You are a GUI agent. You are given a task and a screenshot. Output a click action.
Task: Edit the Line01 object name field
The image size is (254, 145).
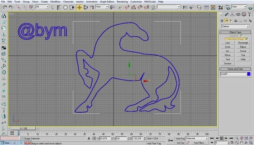click(x=233, y=74)
